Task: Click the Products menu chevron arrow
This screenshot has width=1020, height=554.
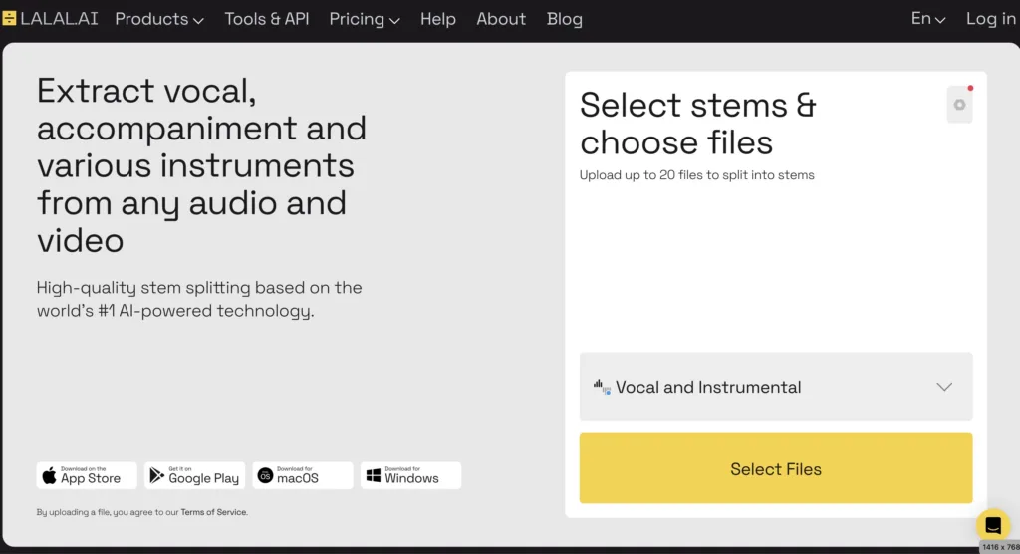Action: pyautogui.click(x=198, y=21)
